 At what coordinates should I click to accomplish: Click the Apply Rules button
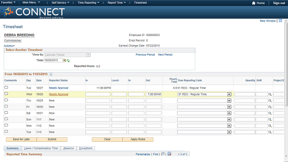(x=138, y=139)
